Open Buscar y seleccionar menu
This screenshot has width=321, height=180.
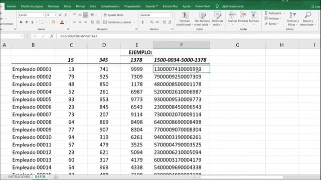[x=307, y=19]
